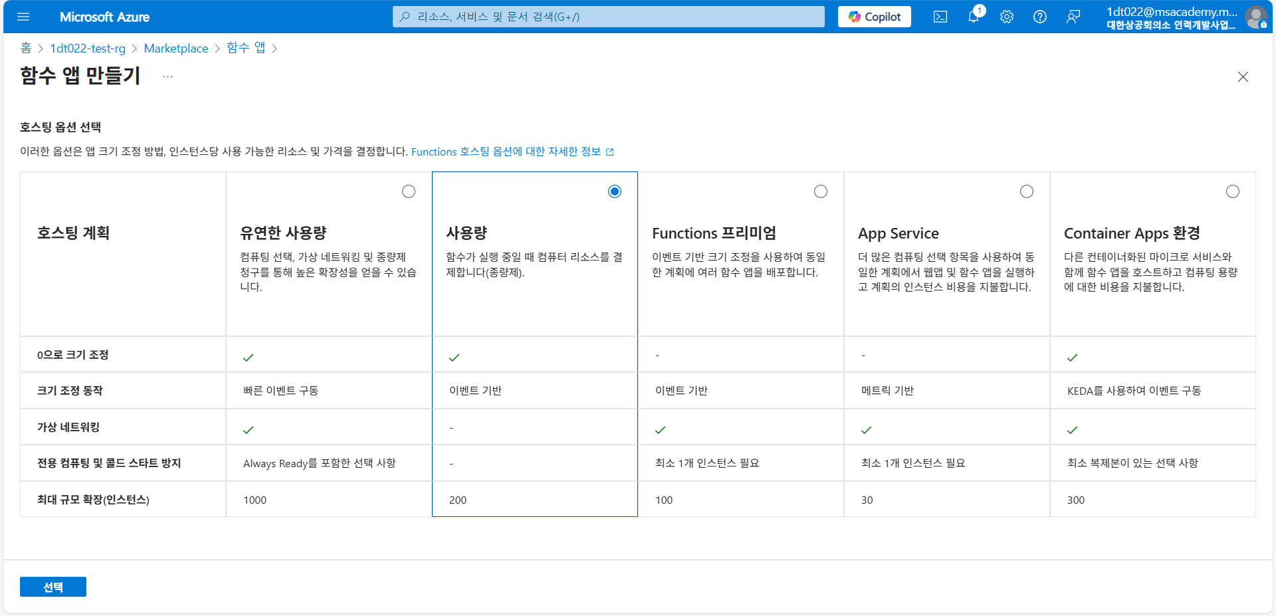Viewport: 1276px width, 616px height.
Task: Click the 유연한 사용량 plan title
Action: [x=283, y=233]
